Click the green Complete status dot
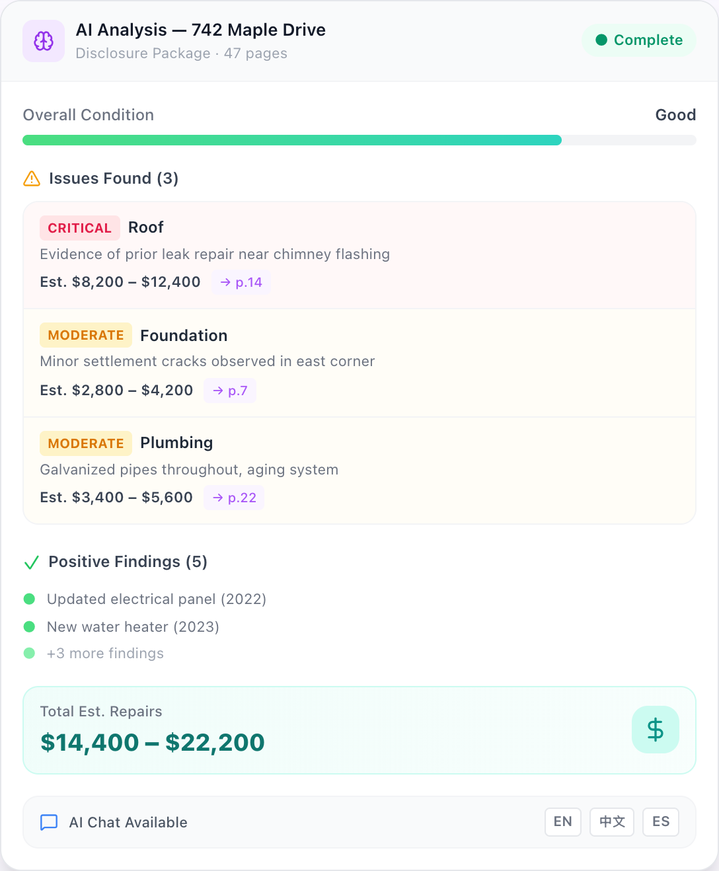 [601, 40]
